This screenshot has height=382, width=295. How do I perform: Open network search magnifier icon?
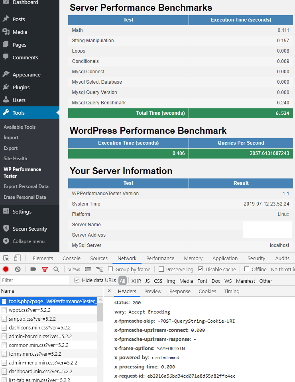pos(56,269)
